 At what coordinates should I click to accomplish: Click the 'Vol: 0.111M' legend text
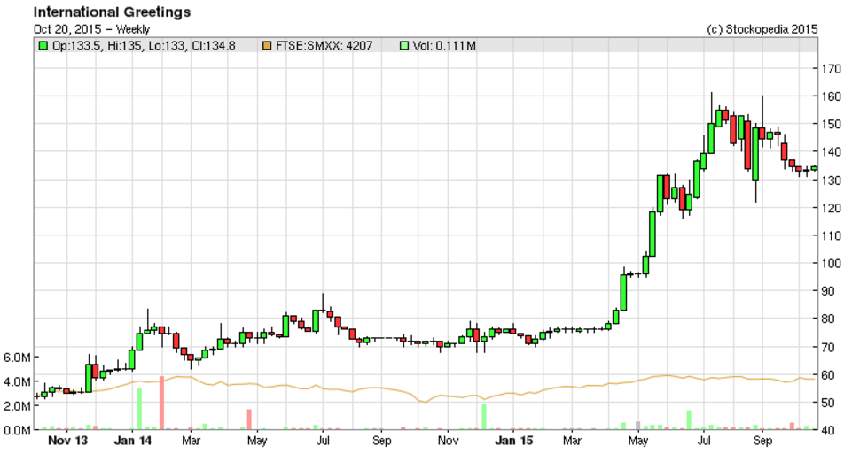pyautogui.click(x=444, y=46)
